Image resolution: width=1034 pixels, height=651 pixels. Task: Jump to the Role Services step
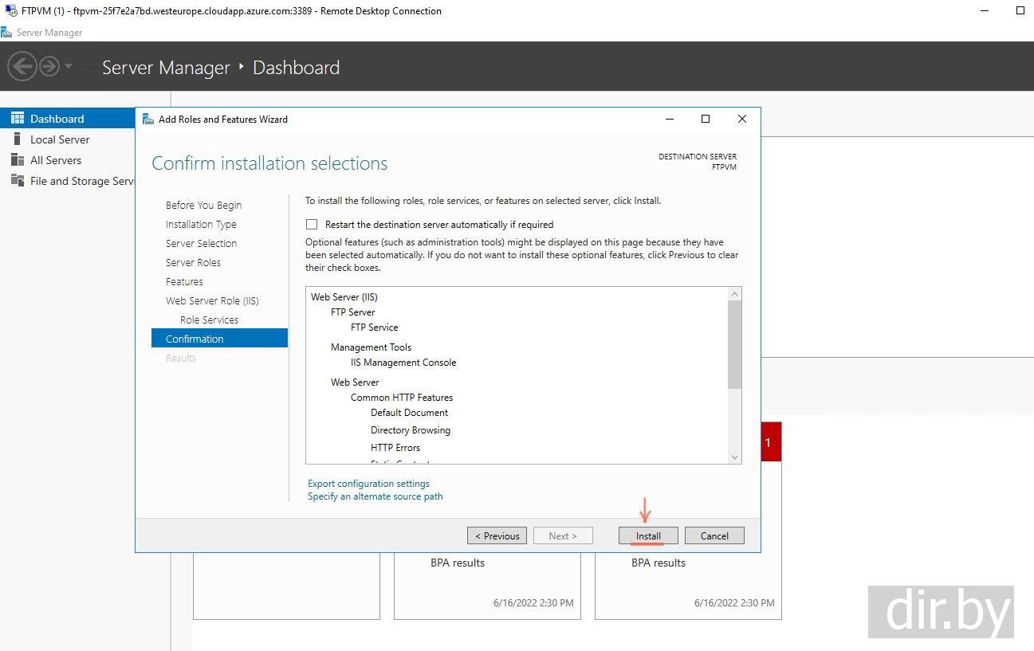coord(209,320)
